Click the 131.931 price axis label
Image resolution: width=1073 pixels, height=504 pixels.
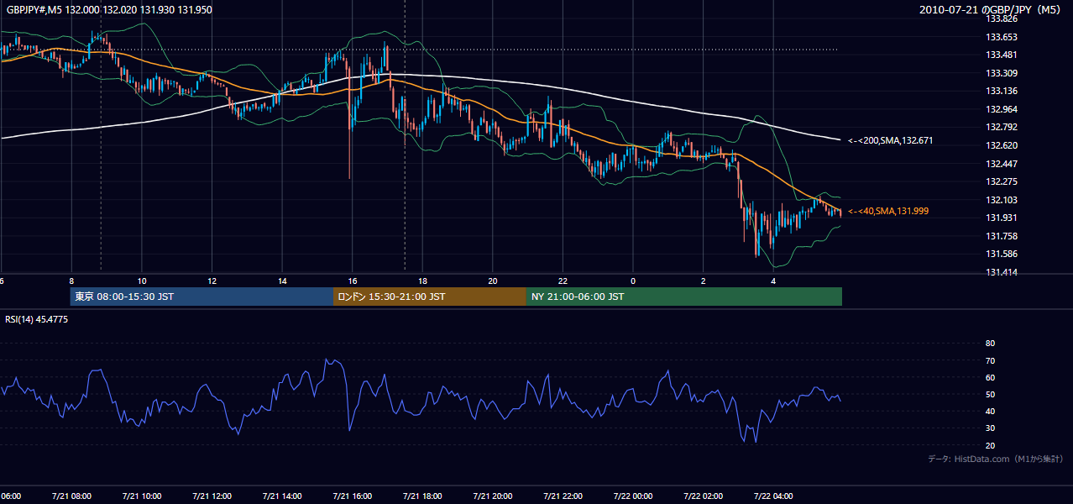[x=1001, y=218]
